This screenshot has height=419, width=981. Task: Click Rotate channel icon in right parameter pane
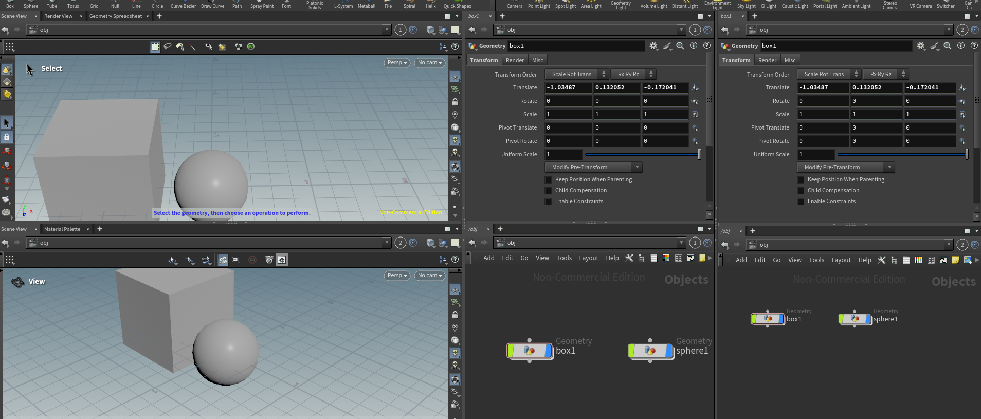pos(962,101)
